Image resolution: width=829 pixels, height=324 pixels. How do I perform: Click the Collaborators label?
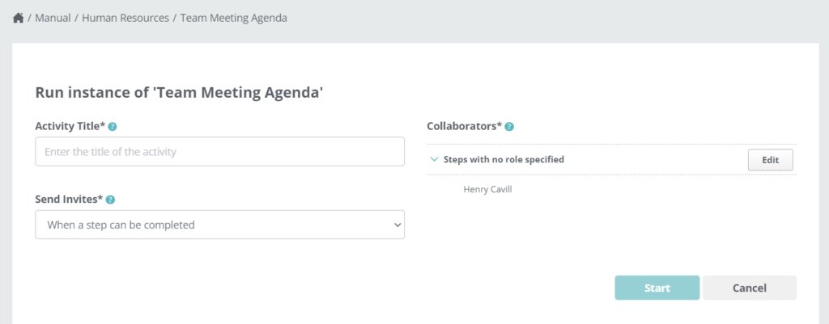464,126
